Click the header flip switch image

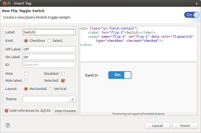[192, 15]
